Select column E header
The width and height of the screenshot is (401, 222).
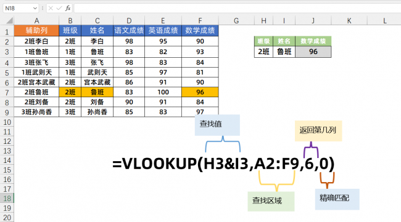[163, 21]
